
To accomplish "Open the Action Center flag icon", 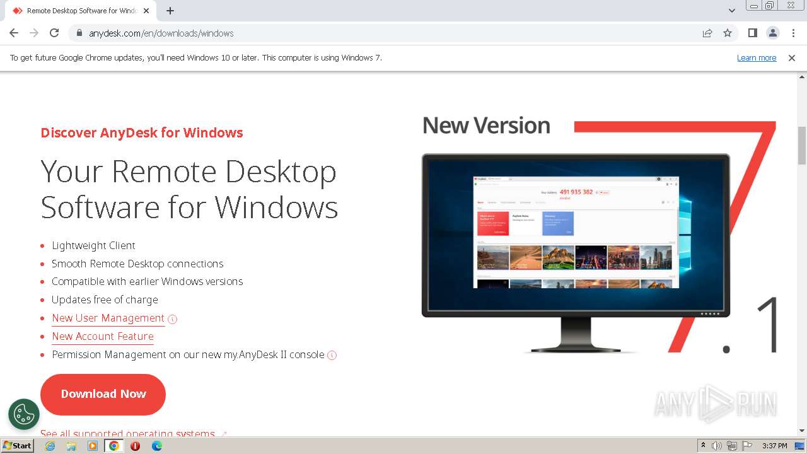I will point(747,446).
